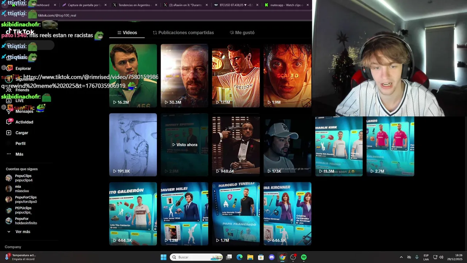This screenshot has height=263, width=467.
Task: Close the Dashboard browser tab
Action: (x=55, y=5)
